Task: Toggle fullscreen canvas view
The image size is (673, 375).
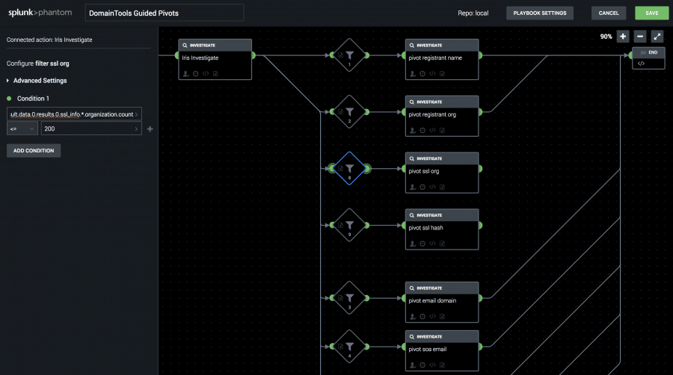Action: 657,37
